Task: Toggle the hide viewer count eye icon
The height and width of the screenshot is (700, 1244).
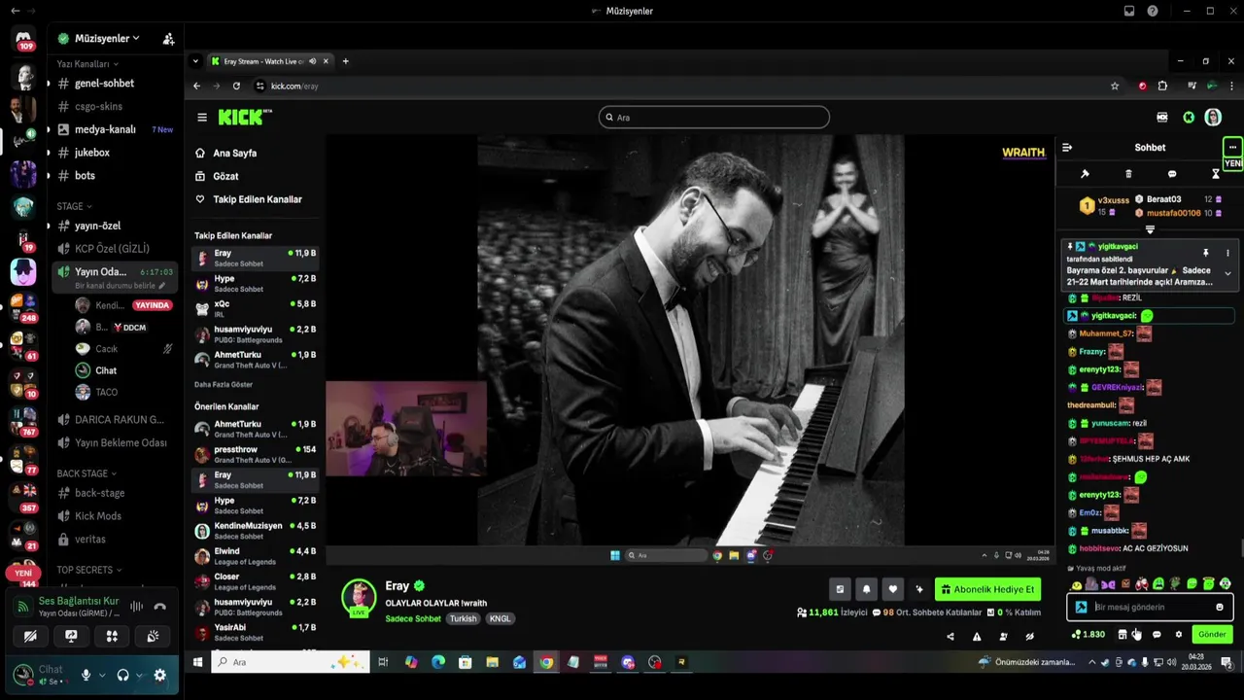Action: 1029,637
